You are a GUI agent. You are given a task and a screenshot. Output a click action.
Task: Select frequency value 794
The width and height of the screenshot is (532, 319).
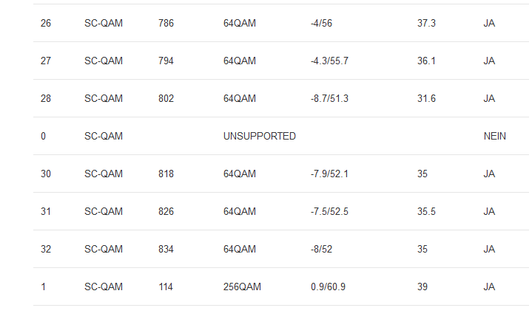pyautogui.click(x=166, y=61)
